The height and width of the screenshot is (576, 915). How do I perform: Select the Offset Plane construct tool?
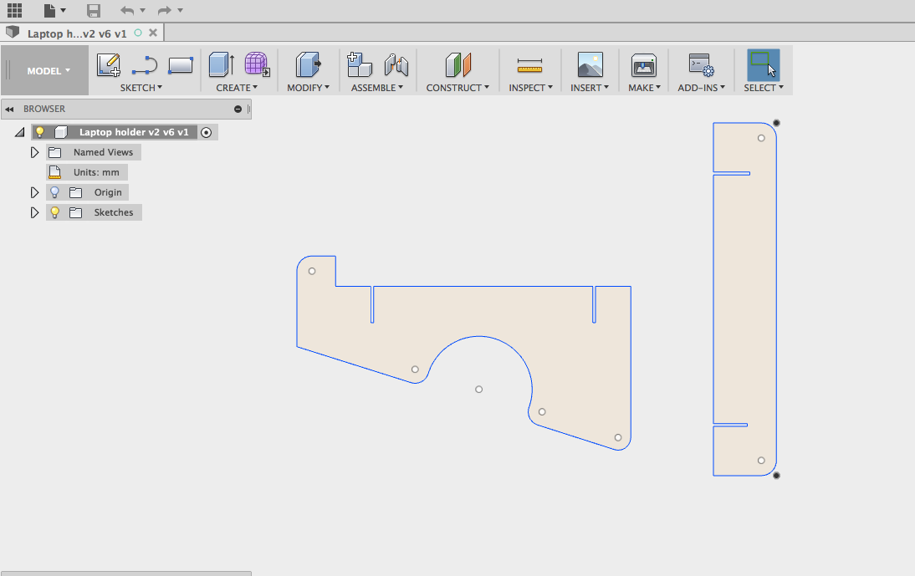tap(458, 64)
